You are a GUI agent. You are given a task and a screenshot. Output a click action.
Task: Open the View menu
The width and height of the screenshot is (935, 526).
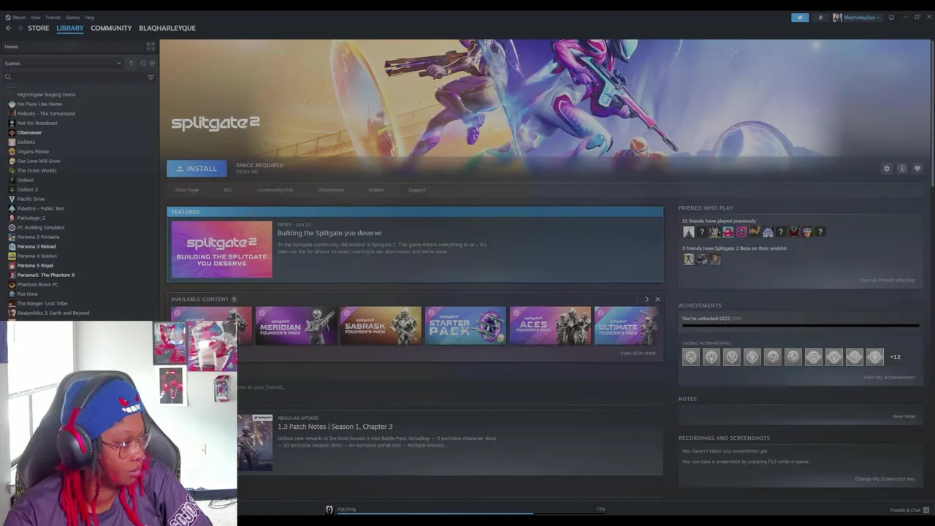(35, 18)
